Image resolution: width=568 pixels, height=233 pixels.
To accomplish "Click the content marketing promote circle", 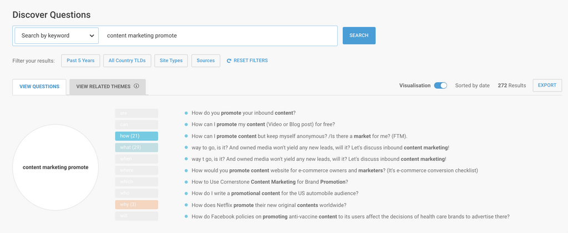I will tap(55, 167).
